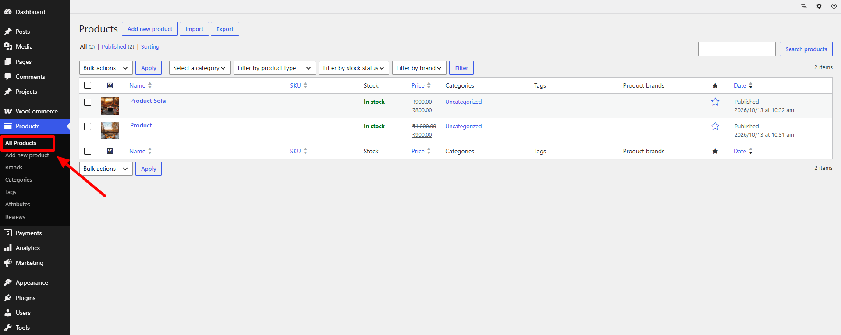Click the Import button
The image size is (841, 335).
tap(194, 29)
